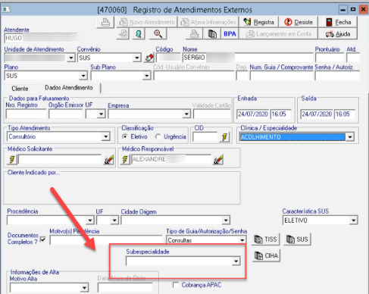Open UF dropdown in Dados para Faturamento
Image resolution: width=369 pixels, height=294 pixels.
(101, 114)
